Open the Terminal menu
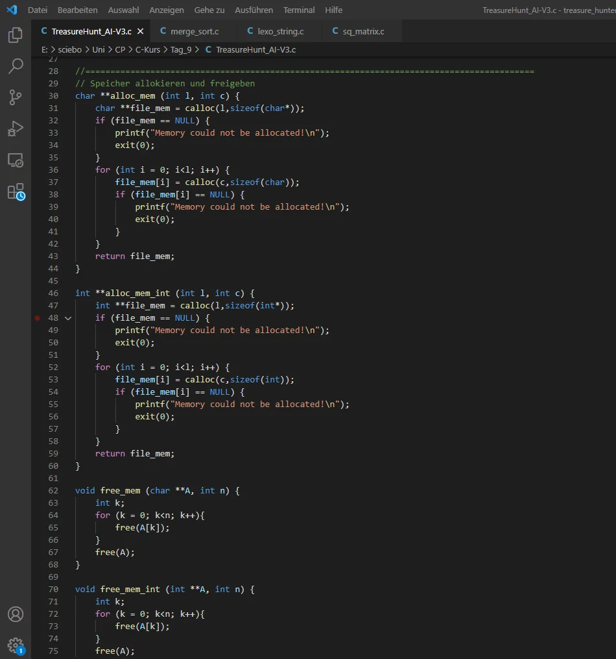This screenshot has width=616, height=659. [x=299, y=10]
